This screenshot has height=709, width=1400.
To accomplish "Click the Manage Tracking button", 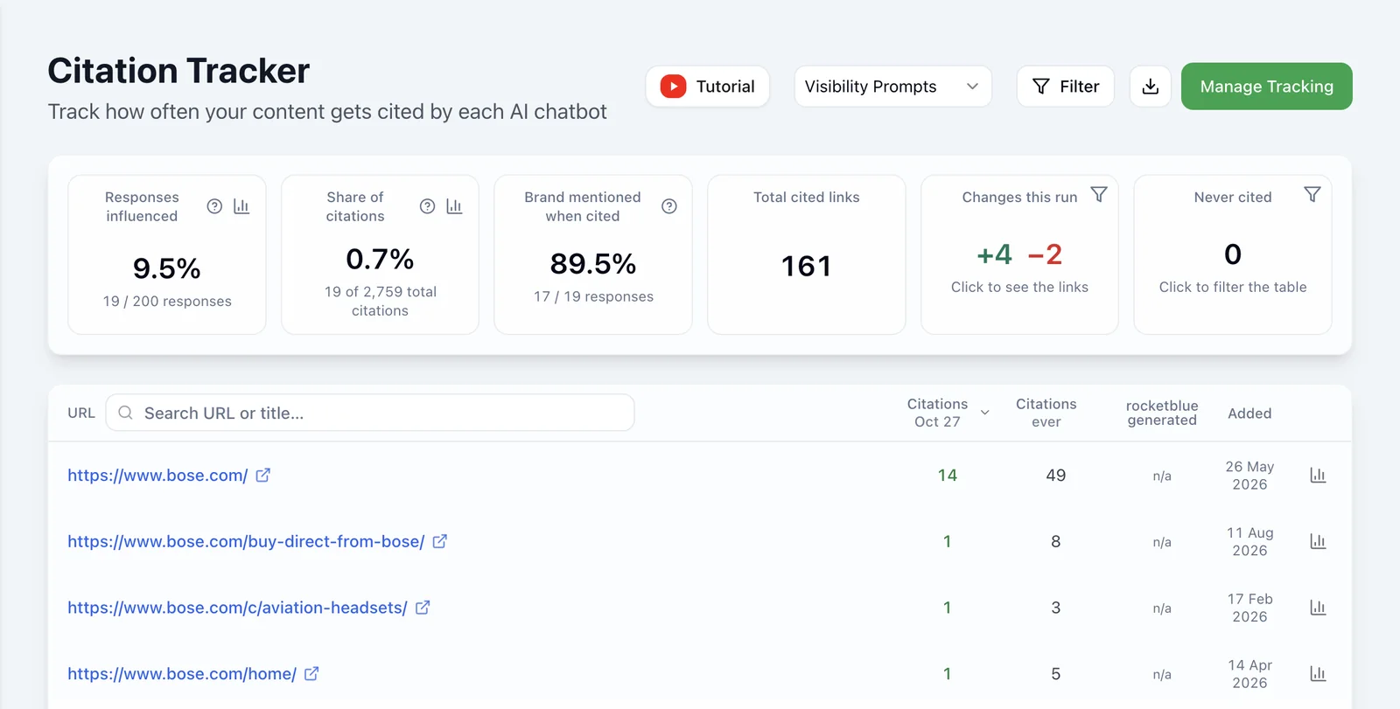I will pos(1266,87).
